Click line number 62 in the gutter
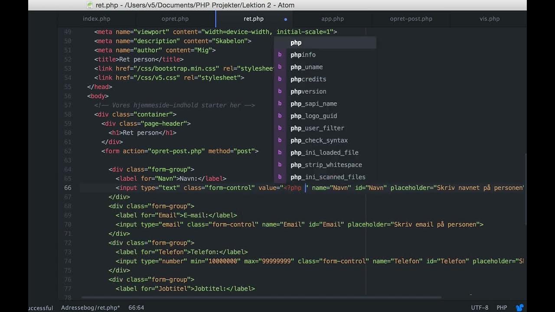The height and width of the screenshot is (312, 555). [x=68, y=151]
